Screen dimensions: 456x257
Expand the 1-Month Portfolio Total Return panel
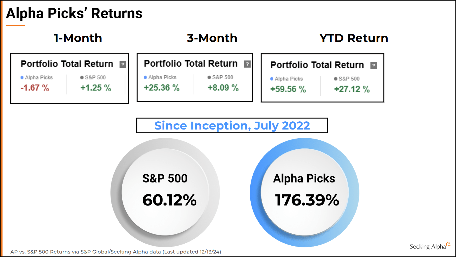(x=69, y=78)
